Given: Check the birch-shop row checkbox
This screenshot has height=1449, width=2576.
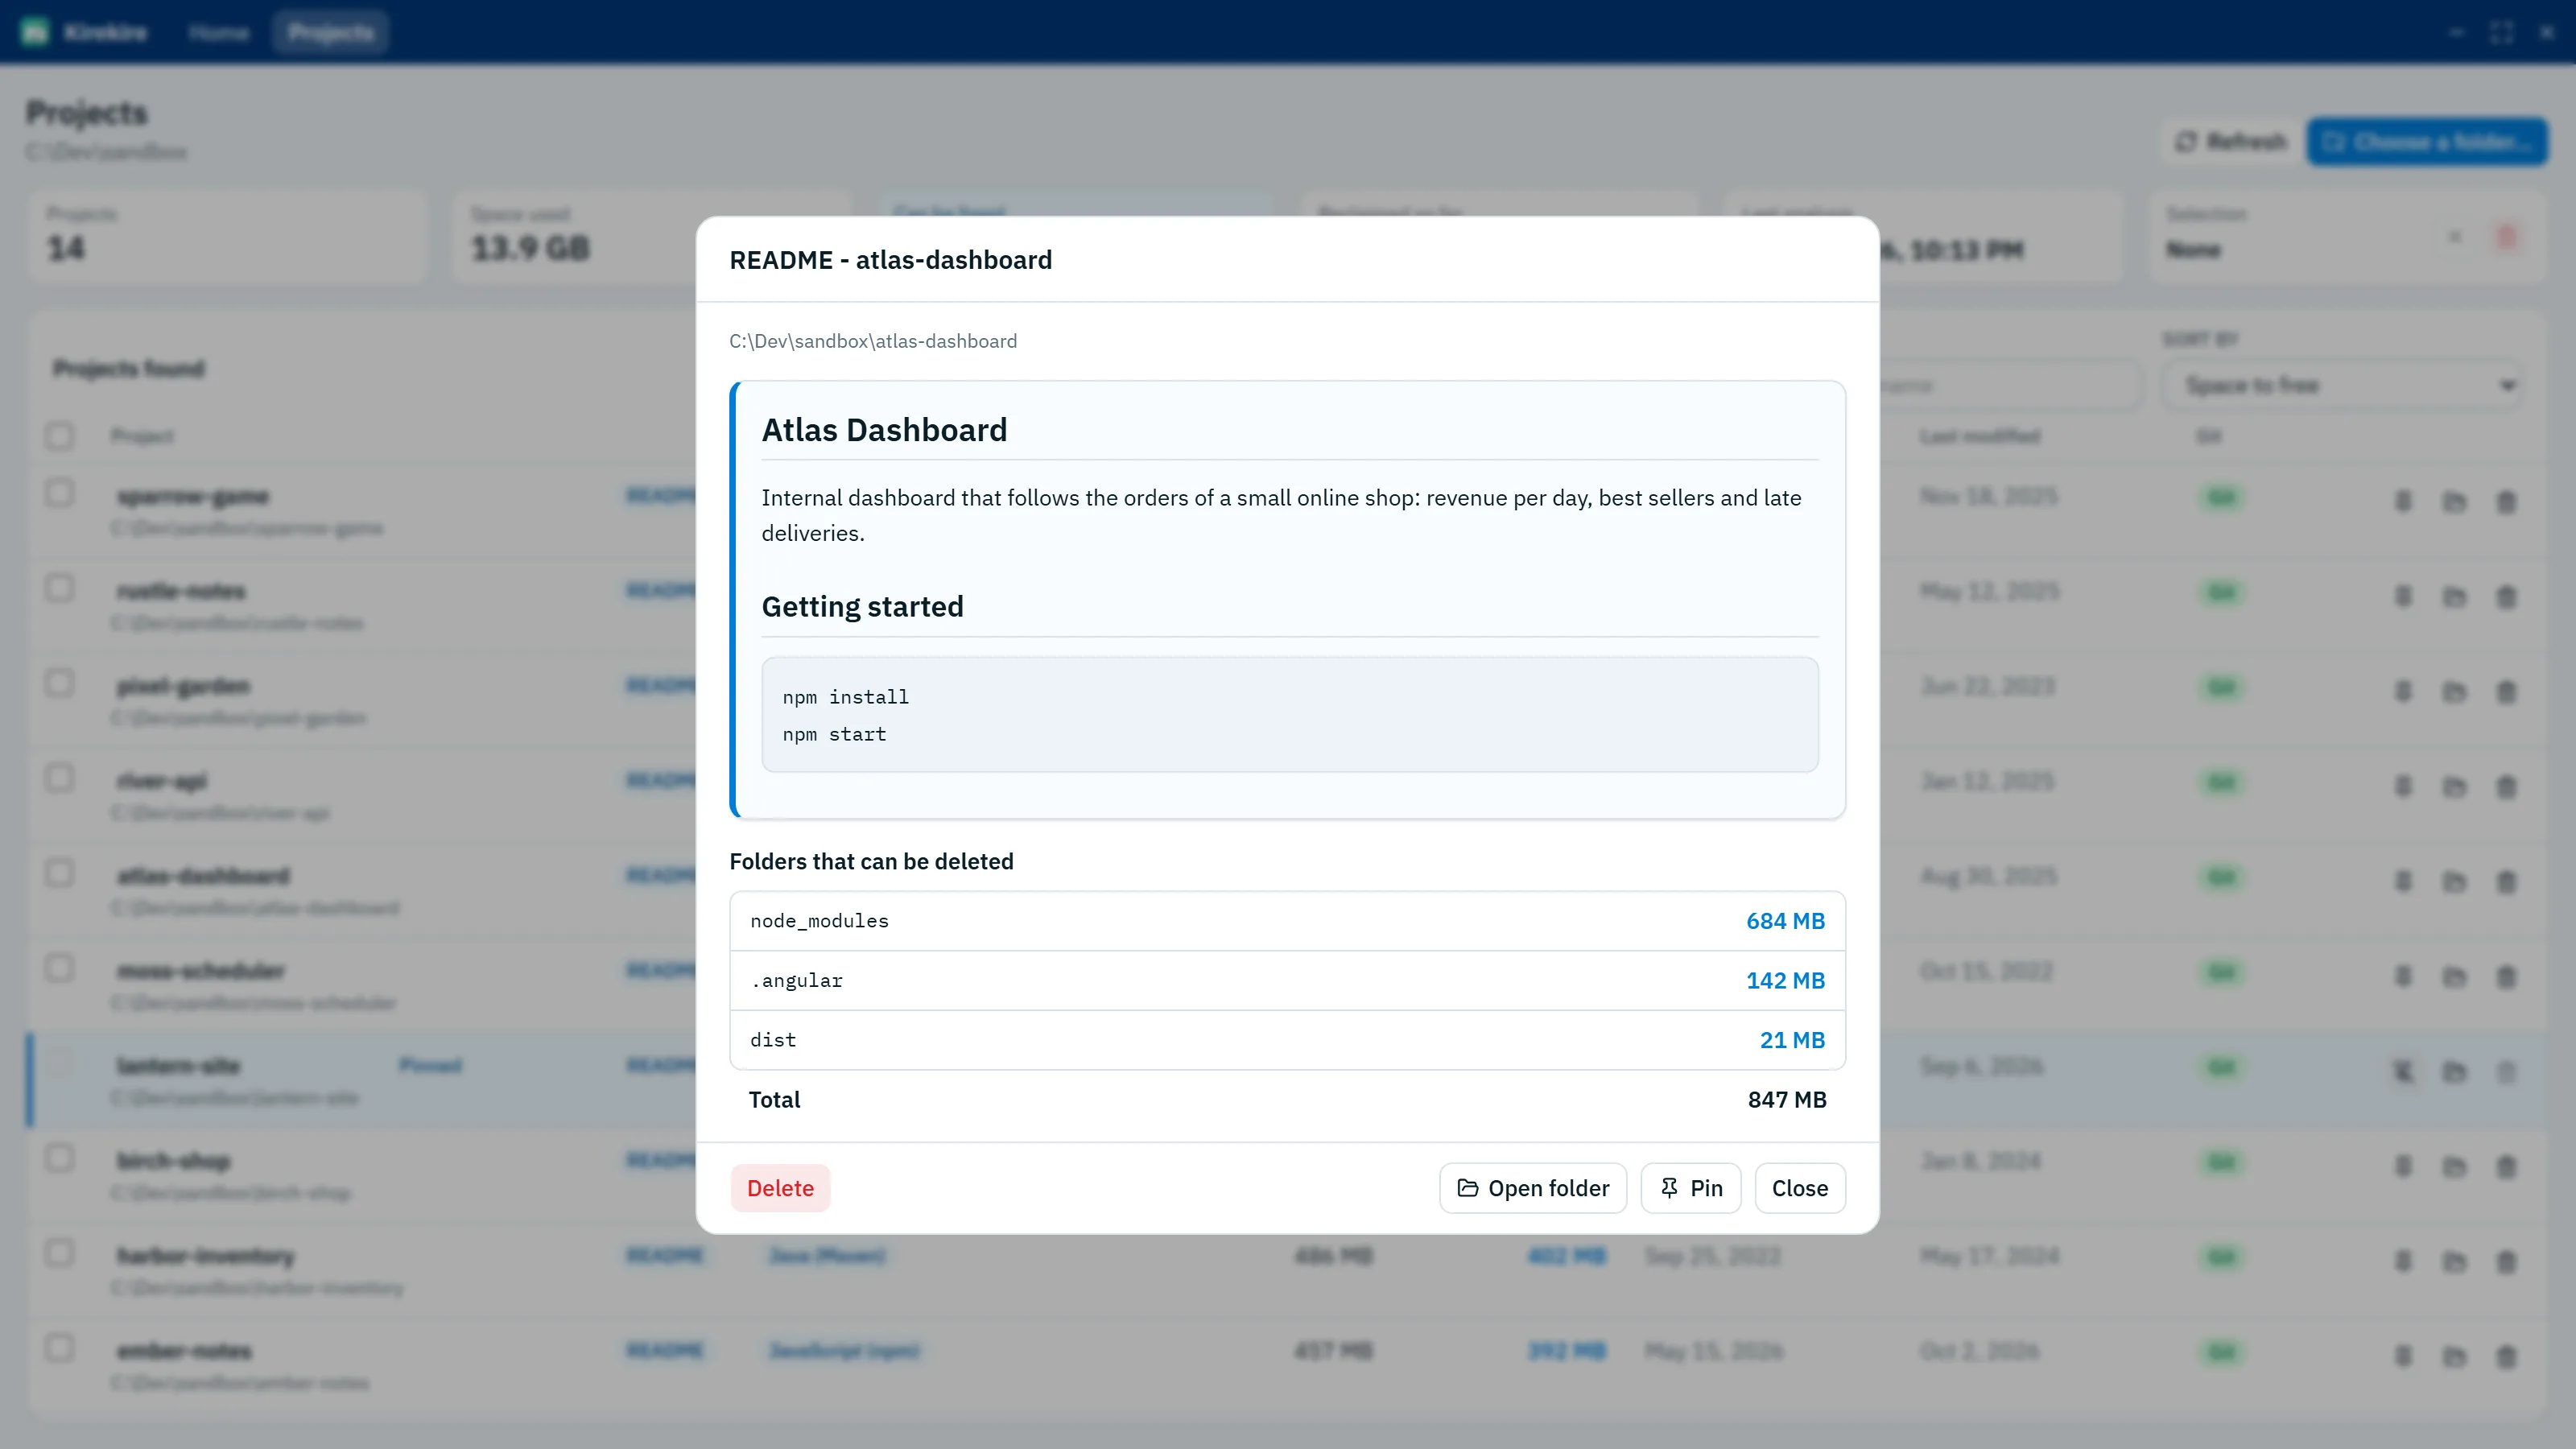Looking at the screenshot, I should click(x=60, y=1158).
